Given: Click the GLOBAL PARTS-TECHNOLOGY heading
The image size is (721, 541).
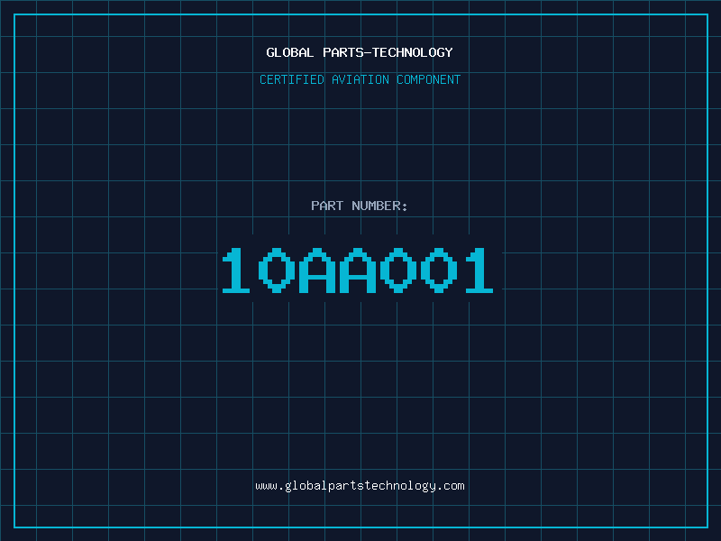Looking at the screenshot, I should (360, 52).
